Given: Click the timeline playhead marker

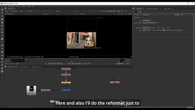Looking at the screenshot, I should pyautogui.click(x=25, y=60).
